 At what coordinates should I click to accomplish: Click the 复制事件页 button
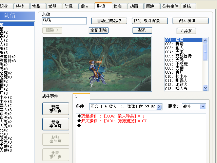click(x=56, y=124)
